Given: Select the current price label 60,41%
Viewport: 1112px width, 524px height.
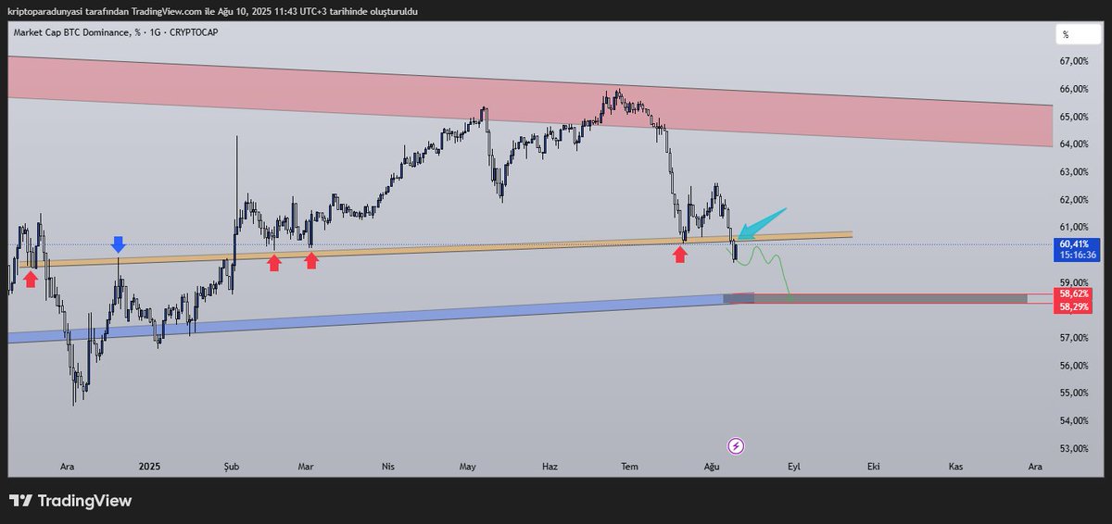Looking at the screenshot, I should 1073,244.
